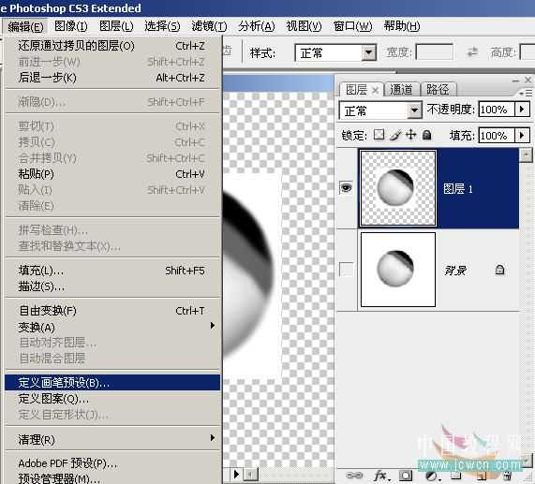Click canvas horizontal scrollbar left arrow

tap(250, 474)
